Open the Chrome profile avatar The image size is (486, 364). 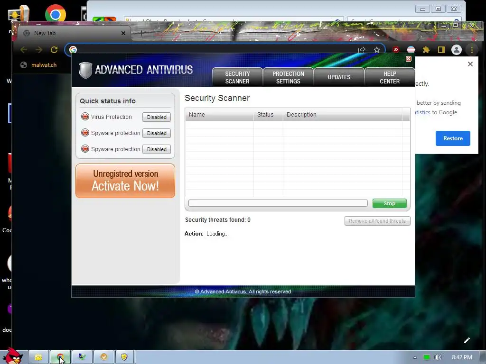456,50
